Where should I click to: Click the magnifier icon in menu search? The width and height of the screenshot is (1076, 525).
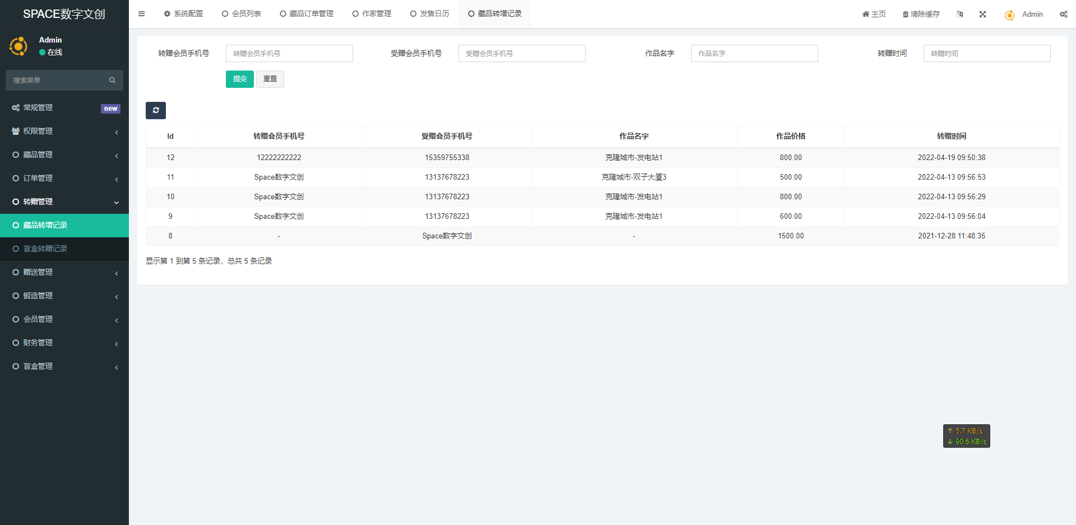[112, 80]
